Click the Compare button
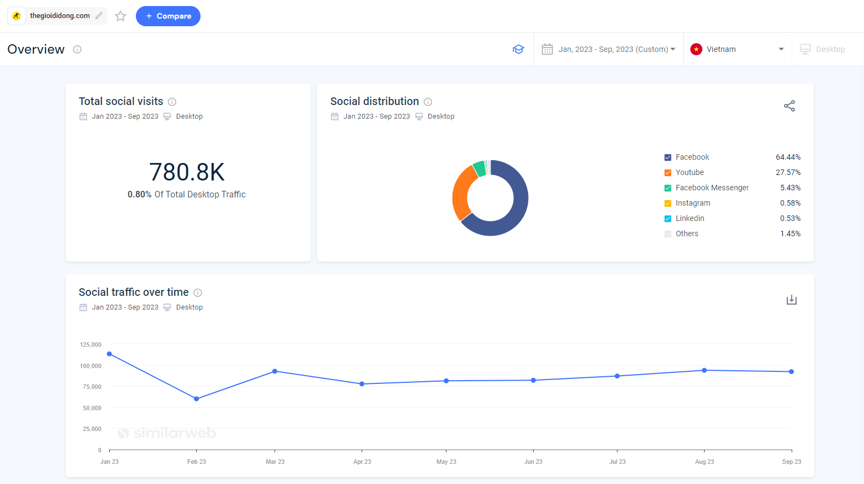 coord(168,16)
